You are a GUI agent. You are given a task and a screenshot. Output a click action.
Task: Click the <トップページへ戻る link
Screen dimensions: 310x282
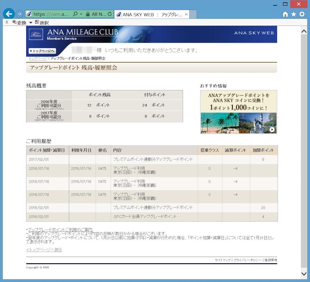(44, 250)
